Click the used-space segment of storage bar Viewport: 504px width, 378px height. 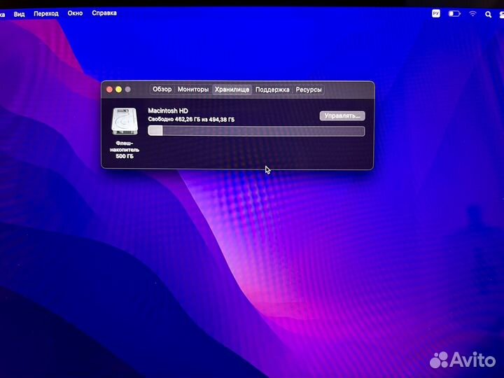155,131
